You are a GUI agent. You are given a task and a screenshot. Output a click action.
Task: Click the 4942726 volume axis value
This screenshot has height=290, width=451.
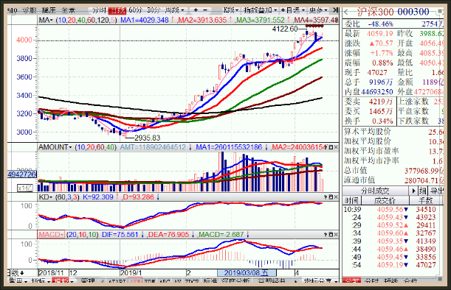coord(22,174)
